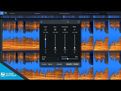Image resolution: width=121 pixels, height=91 pixels.
Task: Click the Vocal gain slider handle
Action: point(45,39)
